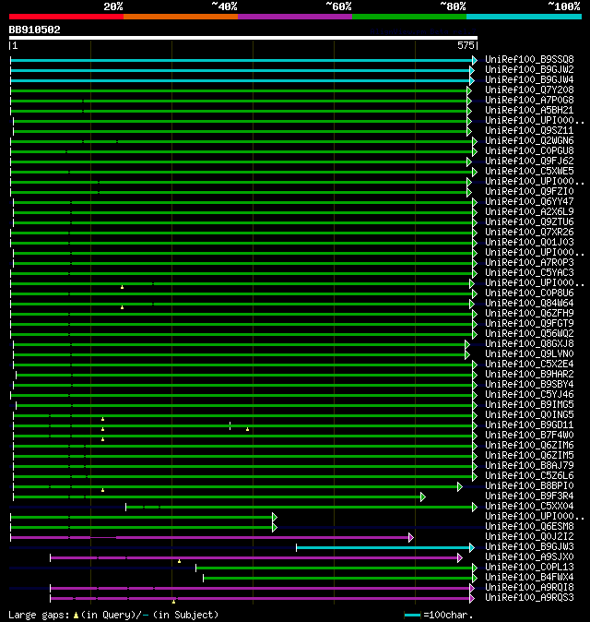This screenshot has height=622, width=590.
Task: Click the cyan =100char scale legend
Action: (412, 615)
